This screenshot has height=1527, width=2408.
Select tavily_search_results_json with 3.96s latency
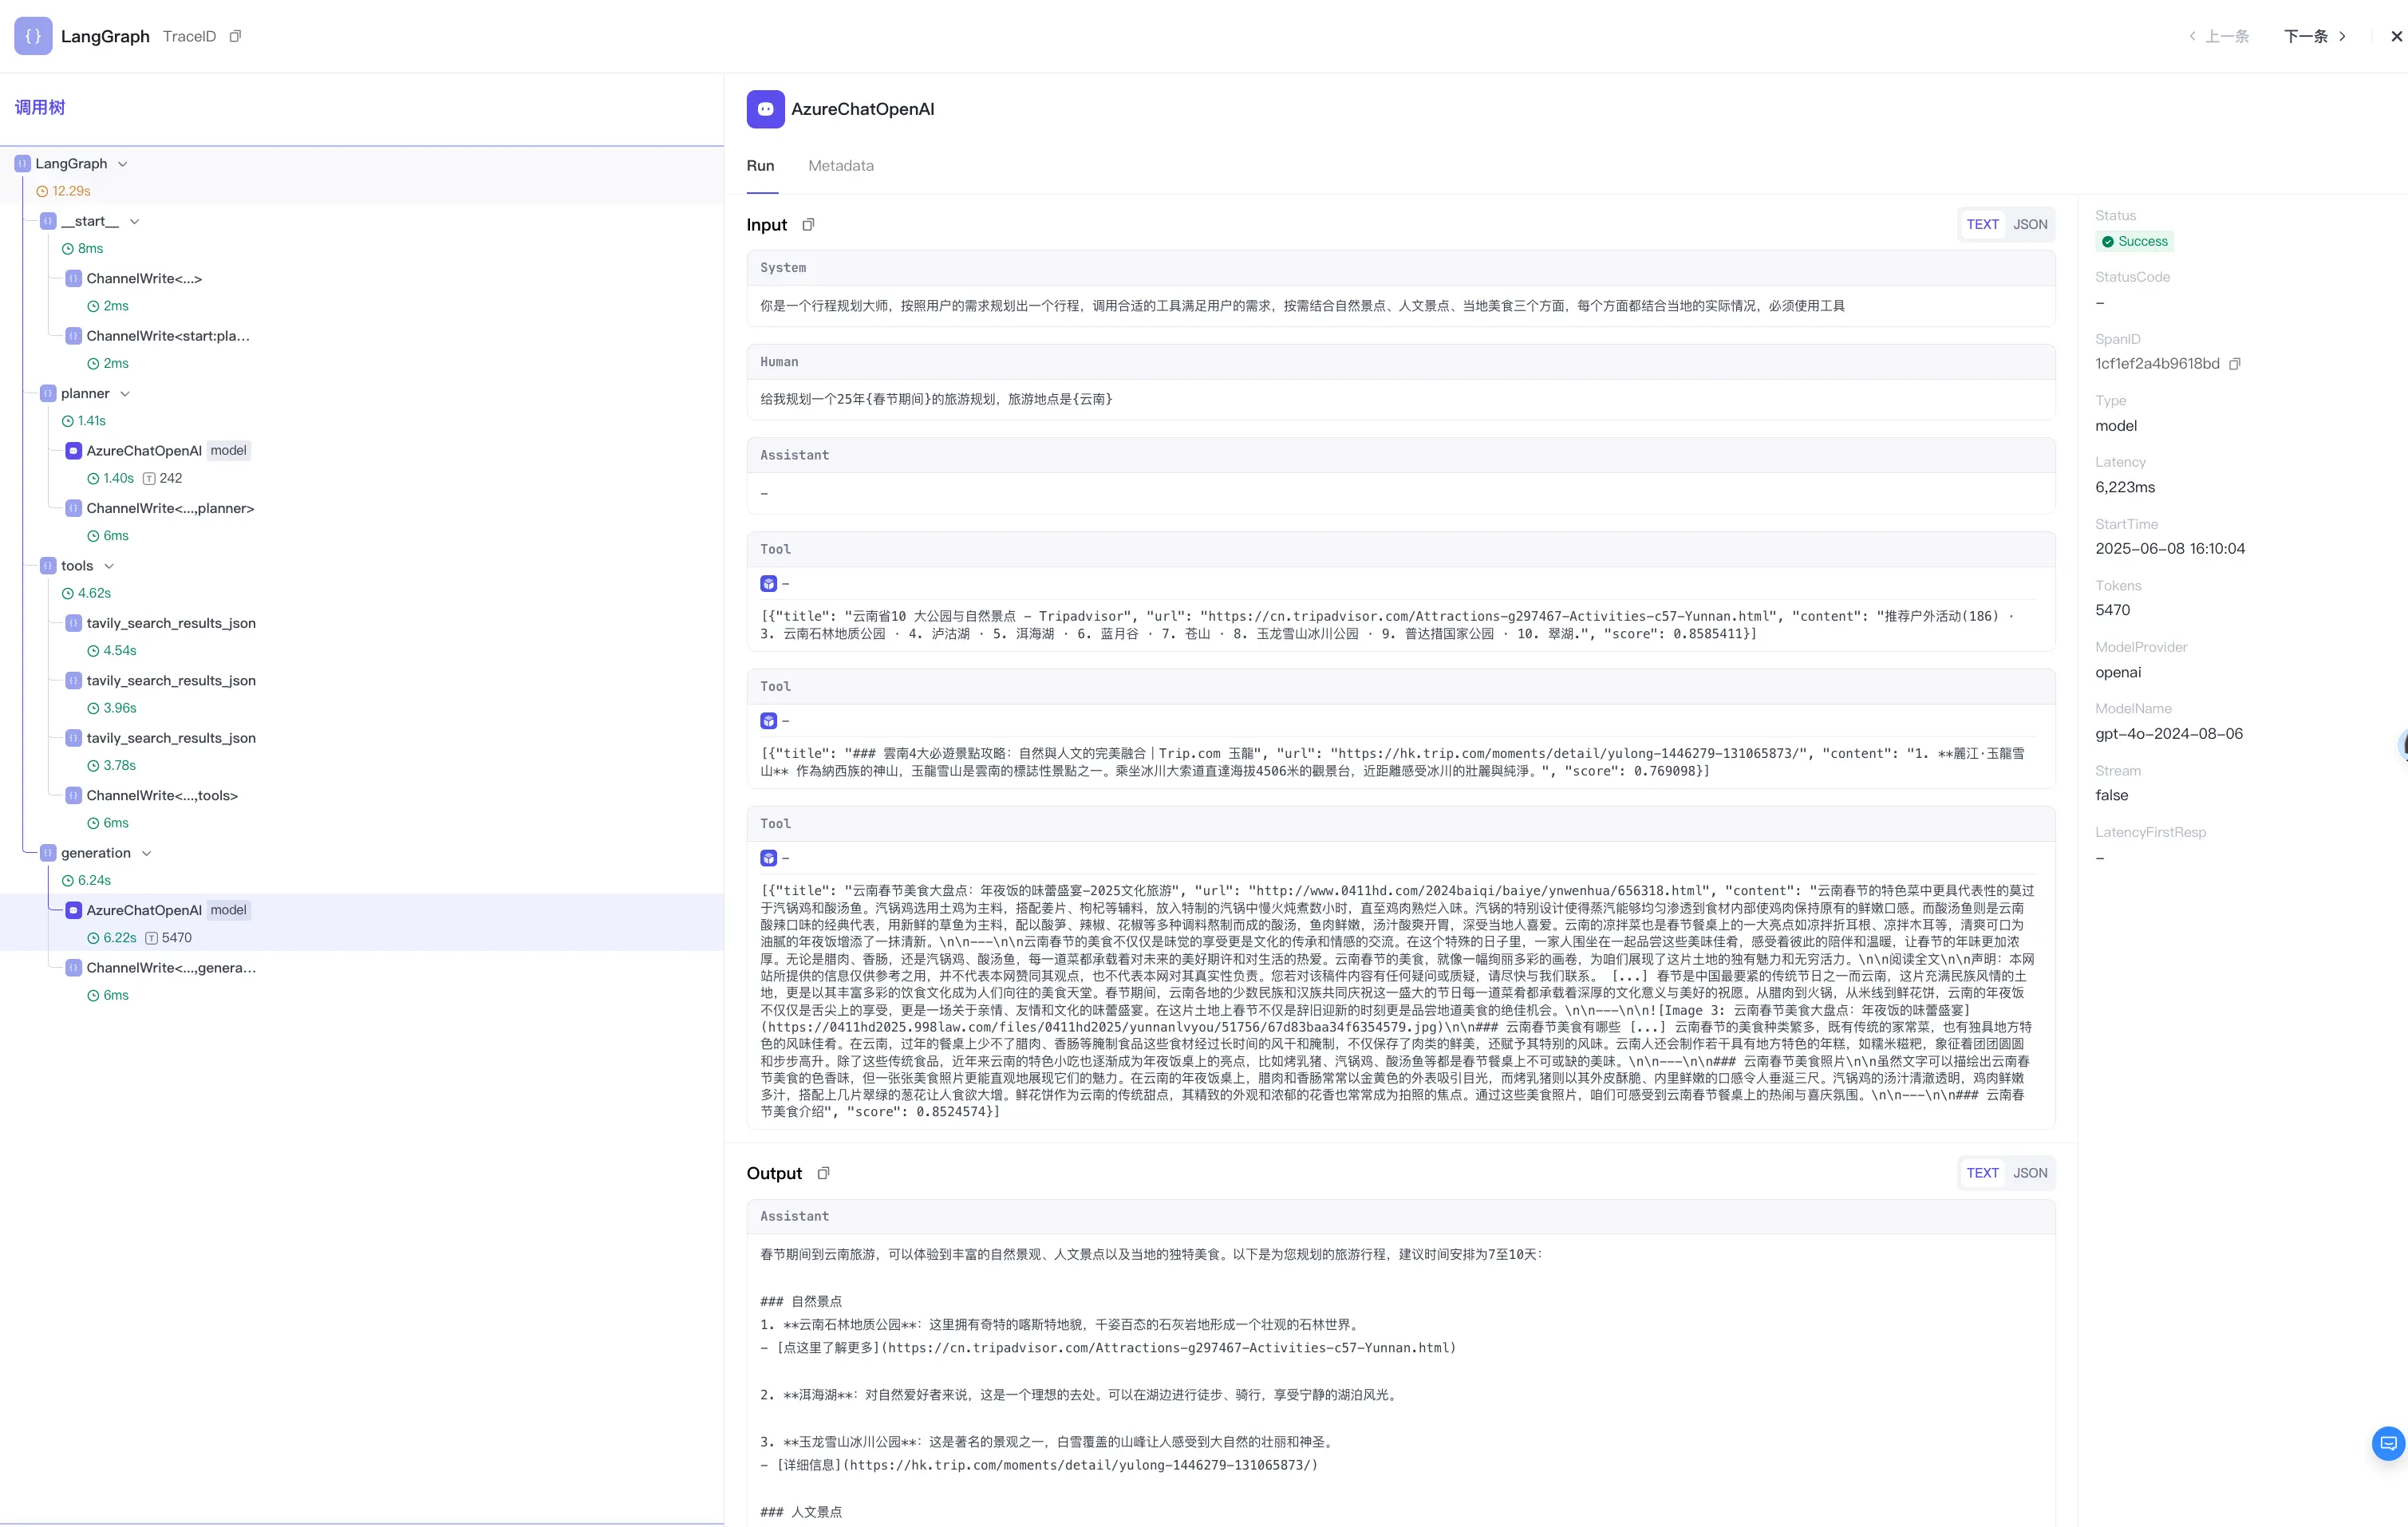(362, 694)
